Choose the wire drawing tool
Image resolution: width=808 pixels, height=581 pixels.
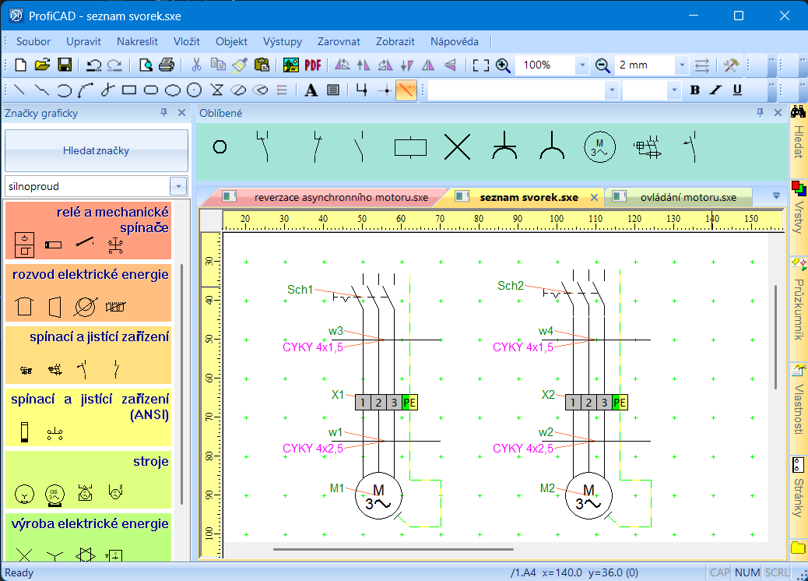coord(361,90)
